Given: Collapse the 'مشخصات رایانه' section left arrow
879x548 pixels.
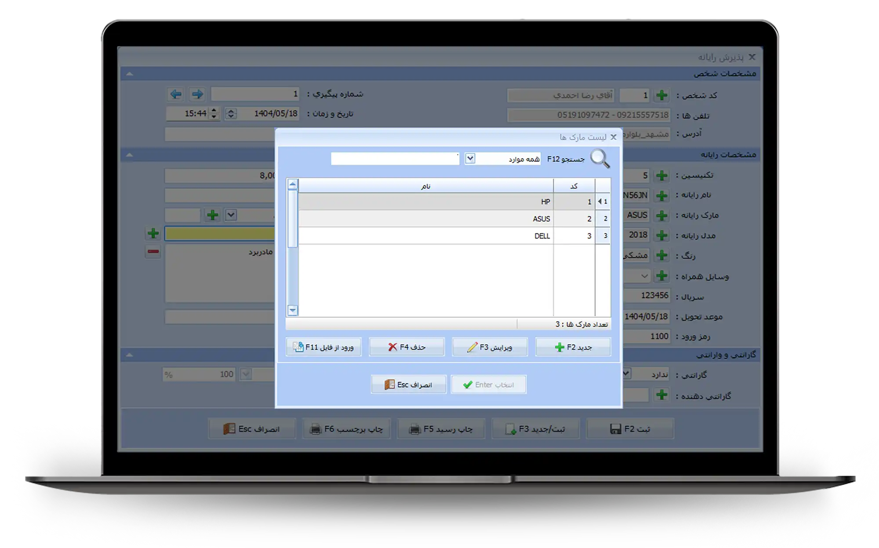Looking at the screenshot, I should click(130, 155).
